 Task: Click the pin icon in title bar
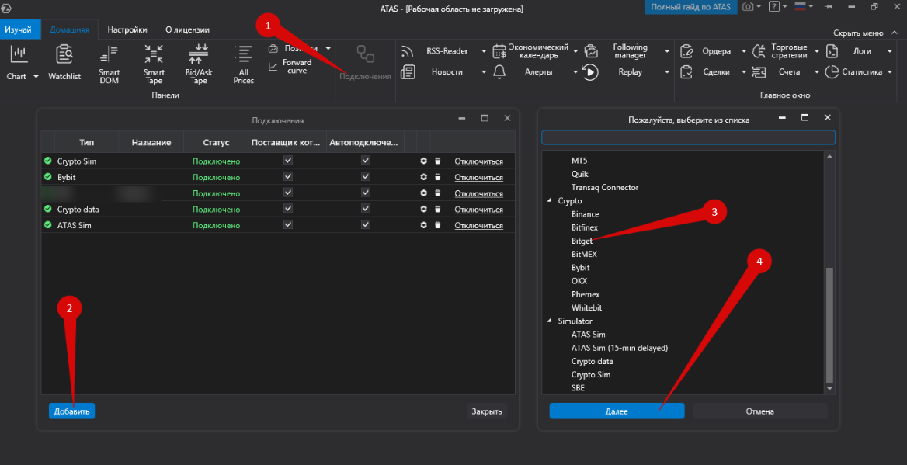coord(829,6)
